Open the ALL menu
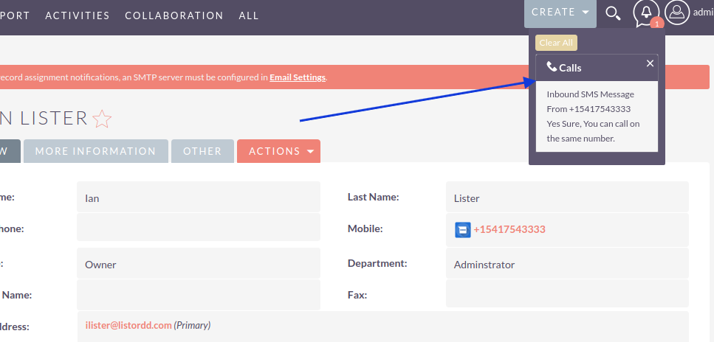The height and width of the screenshot is (342, 714). pyautogui.click(x=249, y=15)
